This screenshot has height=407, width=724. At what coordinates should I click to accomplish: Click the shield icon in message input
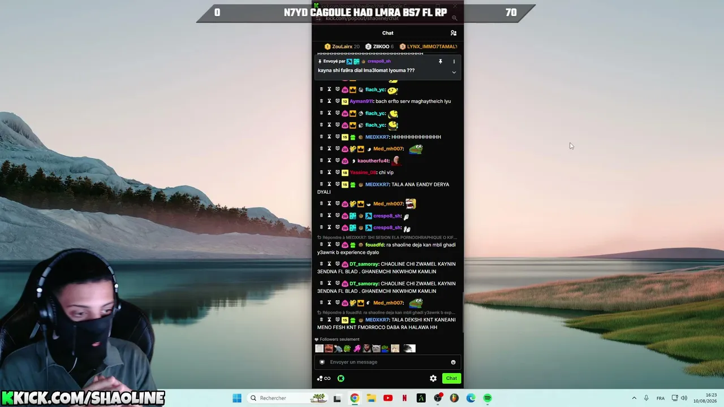click(322, 362)
